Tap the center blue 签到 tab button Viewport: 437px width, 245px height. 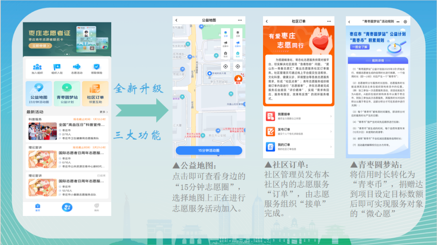(x=67, y=207)
